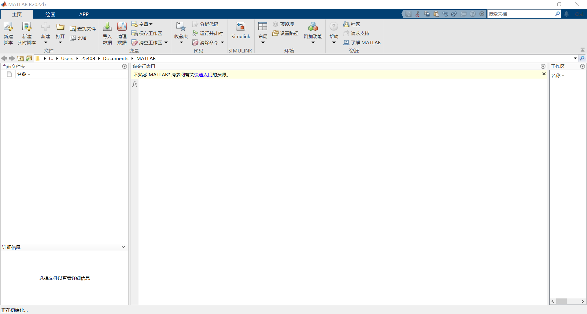Select the 清理数据 clean data tool
The width and height of the screenshot is (587, 314).
click(122, 33)
